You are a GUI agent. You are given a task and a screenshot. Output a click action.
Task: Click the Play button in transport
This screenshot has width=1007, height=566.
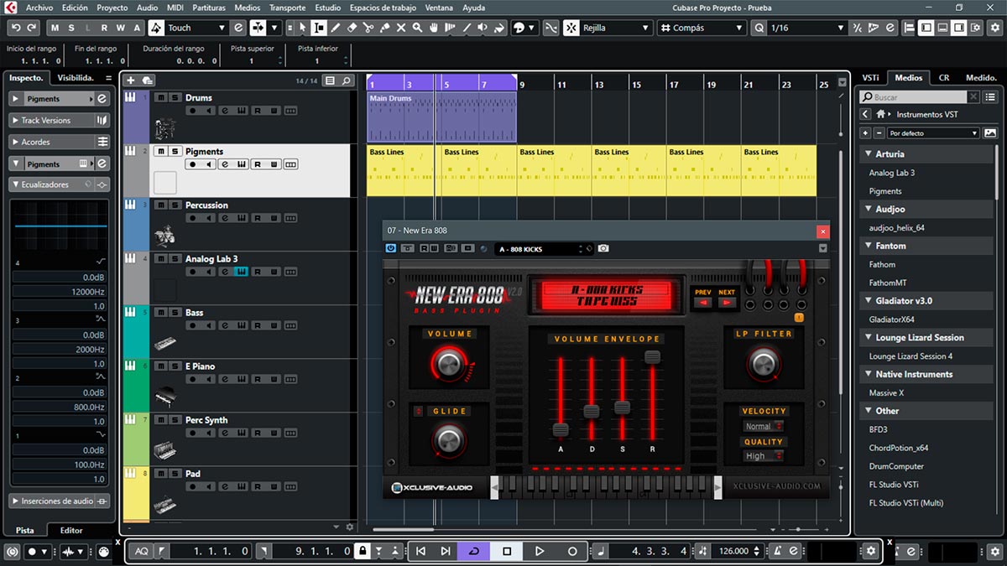540,551
